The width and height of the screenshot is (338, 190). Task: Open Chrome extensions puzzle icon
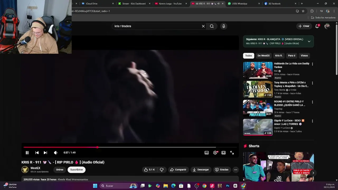coord(312,11)
